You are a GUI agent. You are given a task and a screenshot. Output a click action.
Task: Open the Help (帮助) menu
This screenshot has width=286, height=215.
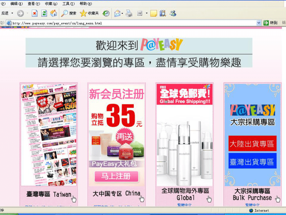pyautogui.click(x=86, y=4)
